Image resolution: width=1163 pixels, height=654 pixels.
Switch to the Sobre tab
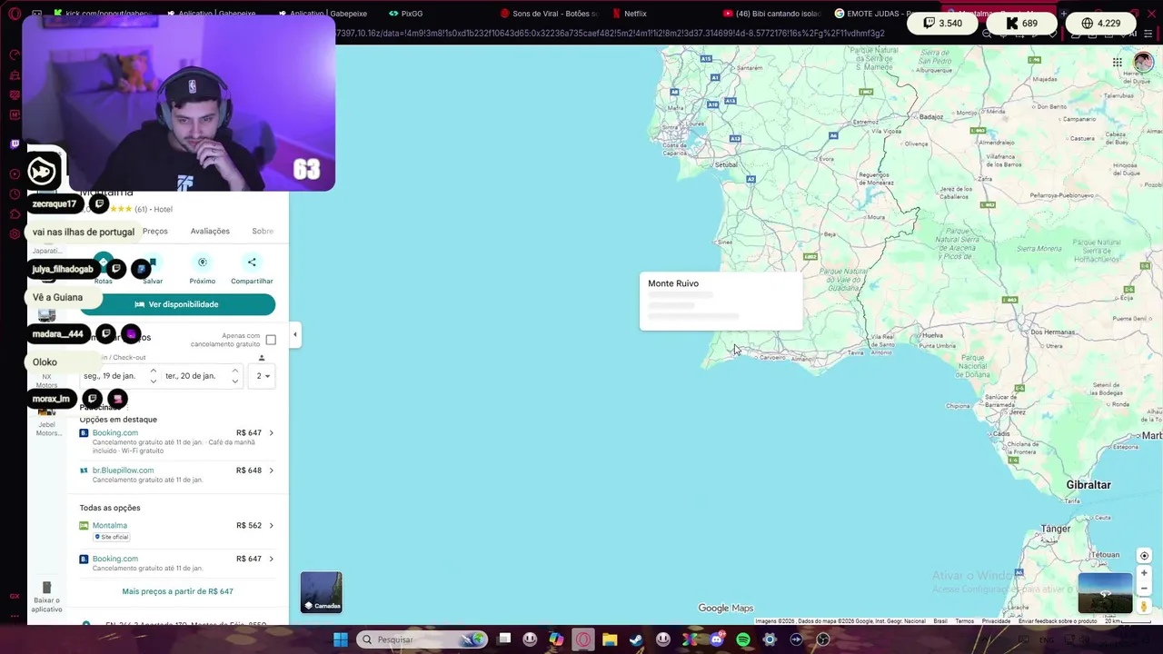click(x=263, y=232)
